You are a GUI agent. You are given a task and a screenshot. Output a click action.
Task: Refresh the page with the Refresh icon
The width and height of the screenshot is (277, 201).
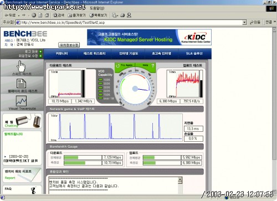click(40, 16)
